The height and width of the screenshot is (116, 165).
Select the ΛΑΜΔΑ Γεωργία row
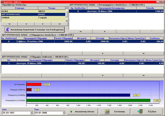pyautogui.click(x=33, y=18)
